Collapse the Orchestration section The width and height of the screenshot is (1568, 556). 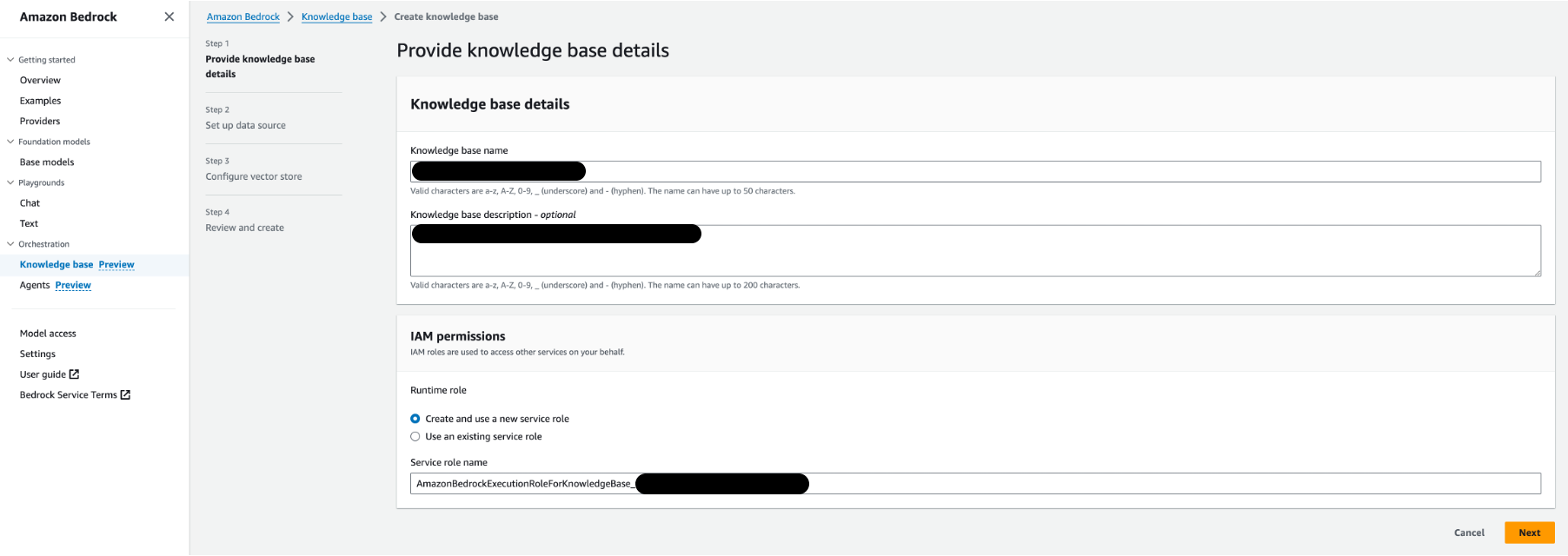click(x=10, y=244)
